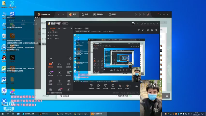Click the 修改 button beside the stream title
The image size is (206, 116).
click(87, 29)
